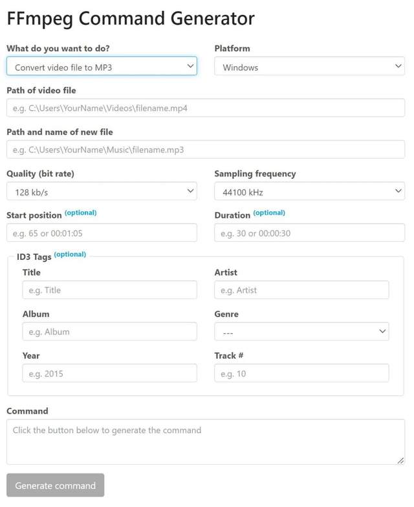Click the Start position input box

(102, 233)
